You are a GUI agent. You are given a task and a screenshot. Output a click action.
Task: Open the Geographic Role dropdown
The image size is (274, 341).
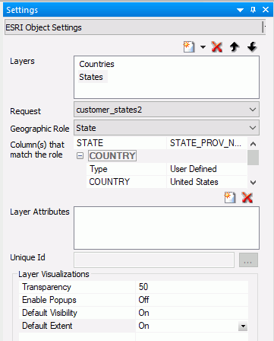click(x=166, y=128)
